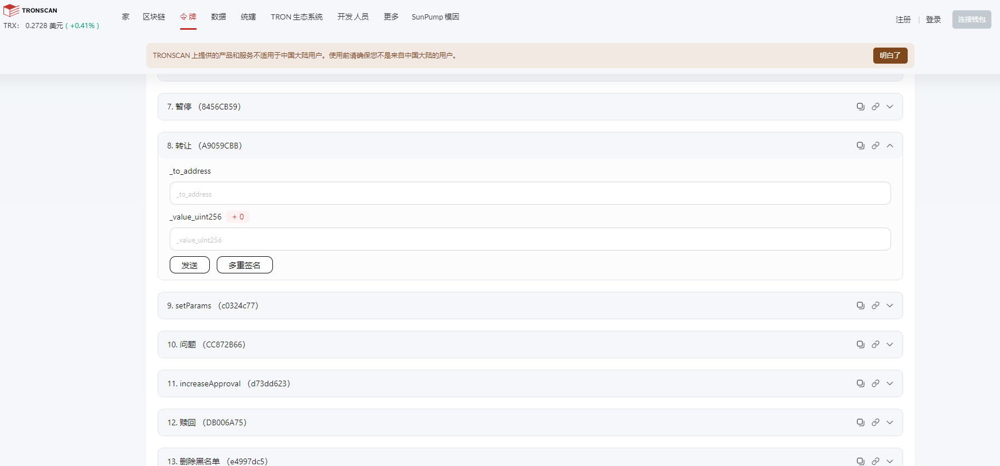The image size is (1000, 466).
Task: Expand the 暂停 (8456CB59) method
Action: [x=890, y=107]
